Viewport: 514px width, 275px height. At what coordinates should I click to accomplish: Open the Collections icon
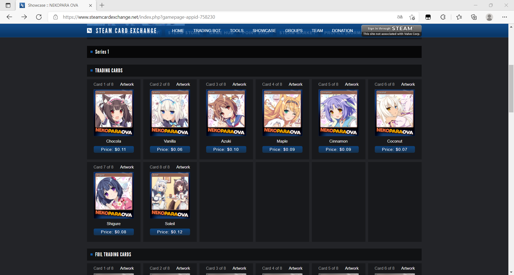[x=474, y=17]
